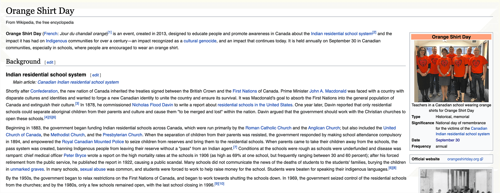Open the French language link
Image resolution: width=500 pixels, height=193 pixels.
(51, 34)
